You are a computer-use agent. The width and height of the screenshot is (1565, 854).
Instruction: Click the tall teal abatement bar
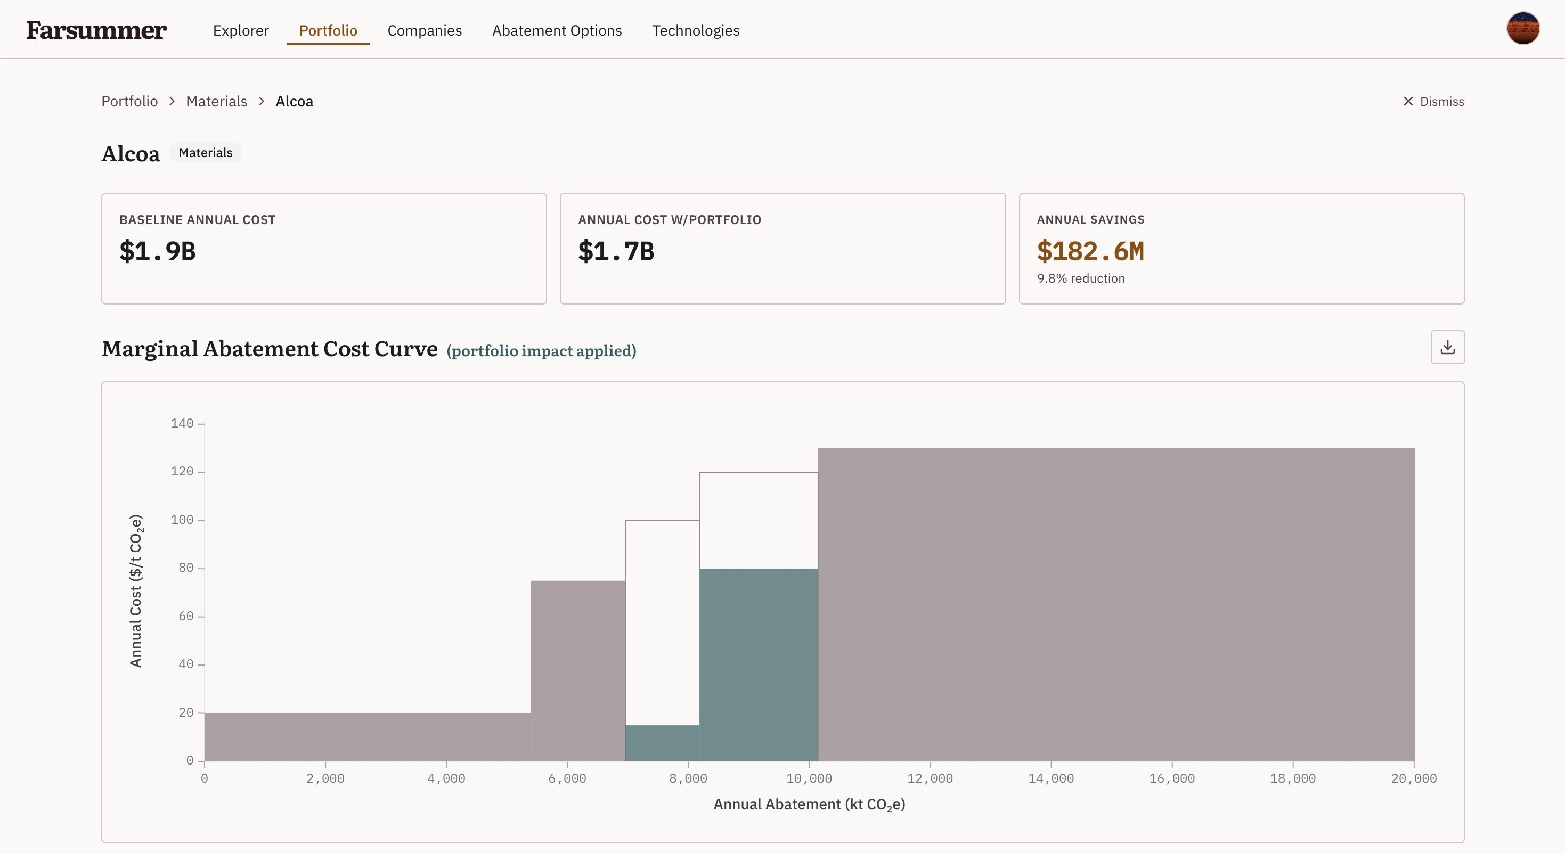759,664
